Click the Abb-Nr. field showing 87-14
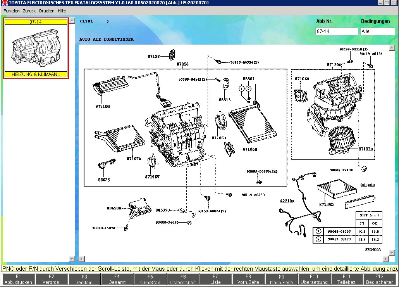This screenshot has height=287, width=399. [337, 31]
